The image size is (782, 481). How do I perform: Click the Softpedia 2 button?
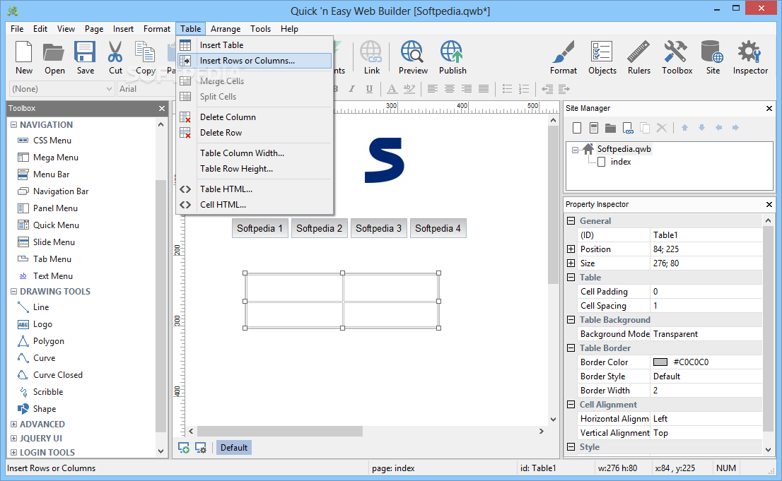click(x=319, y=228)
